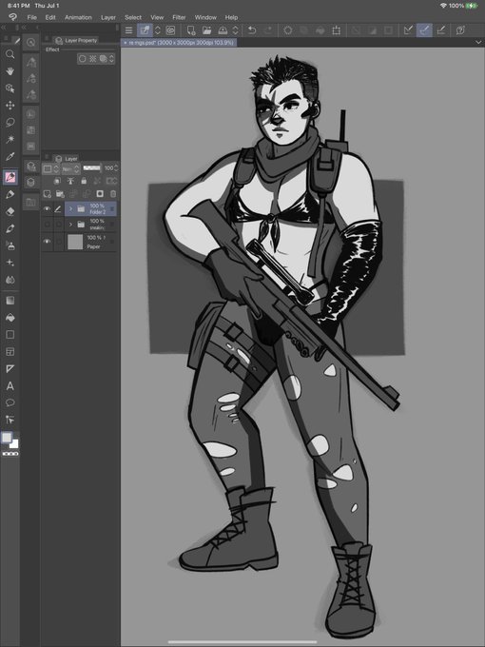Select the Auto select magic wand tool
Screen dimensions: 485x647
[10, 140]
